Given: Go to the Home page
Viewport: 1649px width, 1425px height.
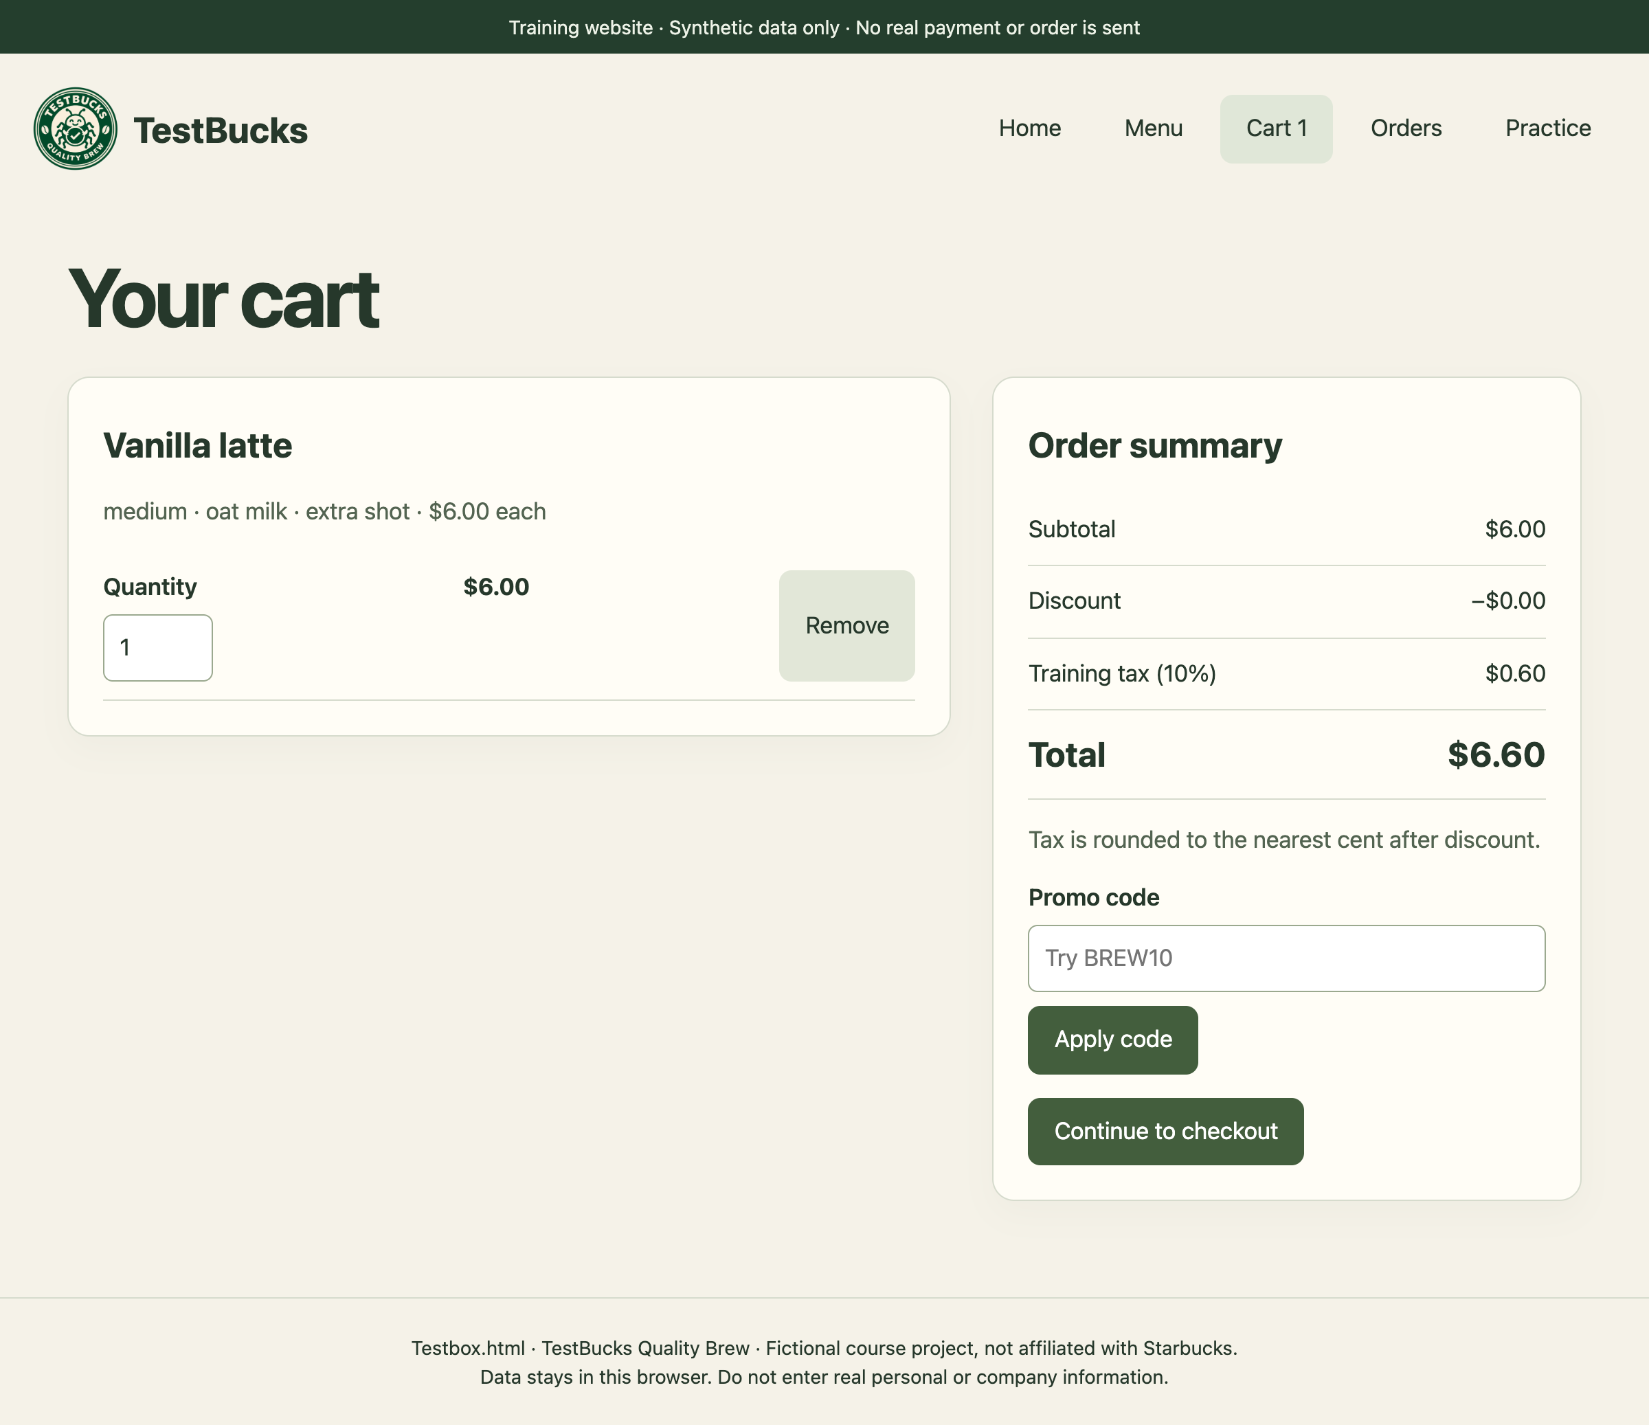Looking at the screenshot, I should click(1030, 128).
